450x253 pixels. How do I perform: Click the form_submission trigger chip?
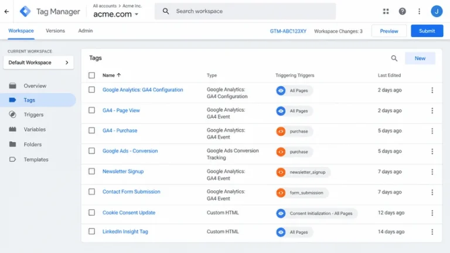302,193
